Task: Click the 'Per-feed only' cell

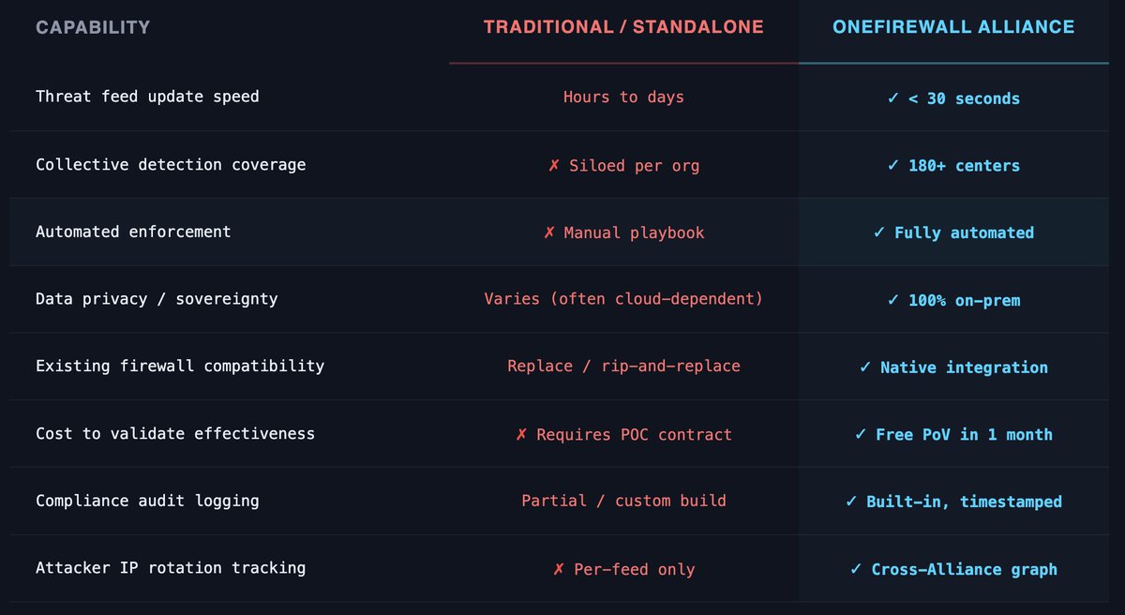Action: click(623, 569)
